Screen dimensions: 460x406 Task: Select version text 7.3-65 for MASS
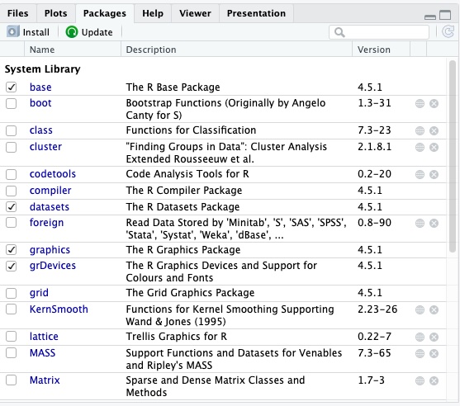click(374, 353)
